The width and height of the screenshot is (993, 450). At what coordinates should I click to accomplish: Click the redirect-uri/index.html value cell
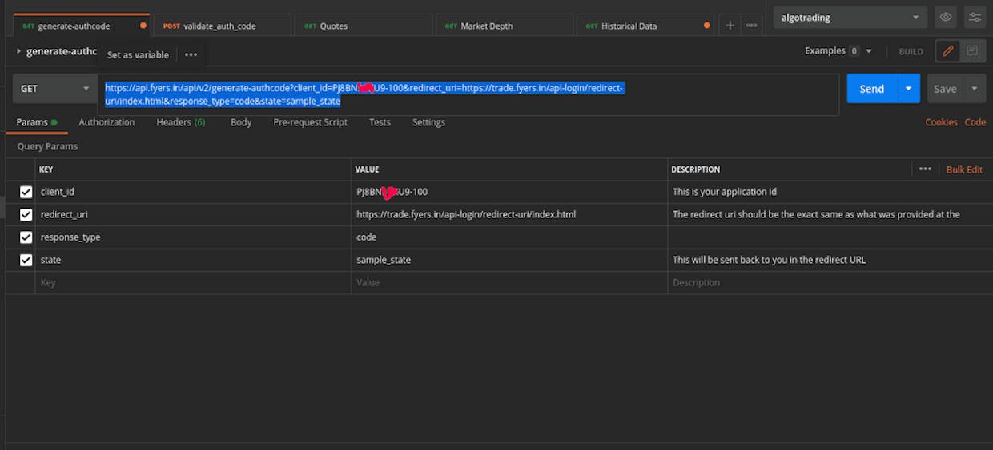coord(509,214)
